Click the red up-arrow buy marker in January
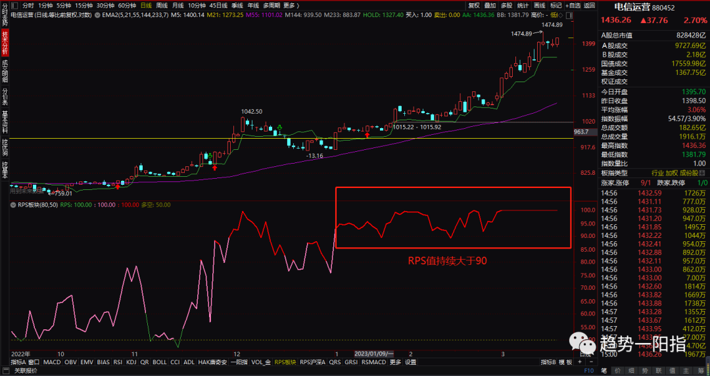 (367, 134)
